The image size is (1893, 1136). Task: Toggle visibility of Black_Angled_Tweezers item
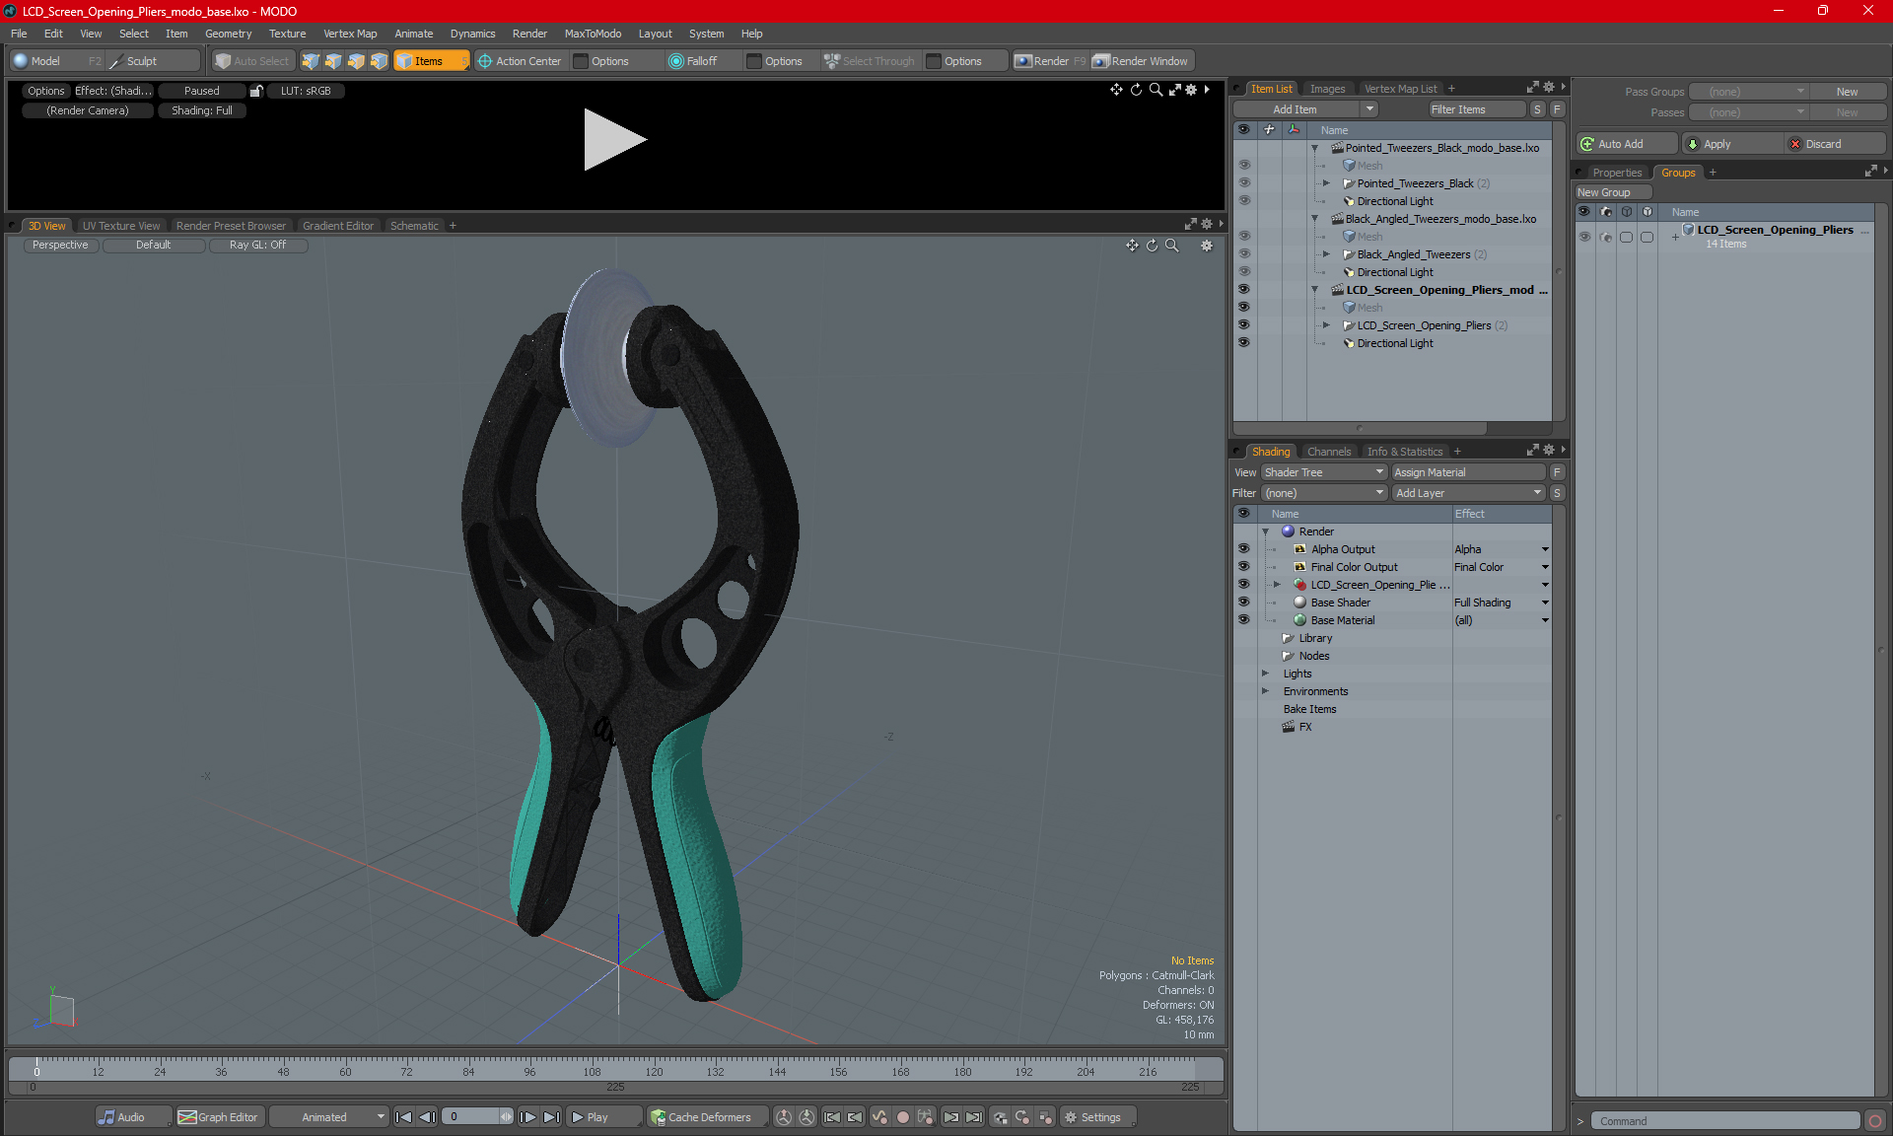tap(1243, 254)
